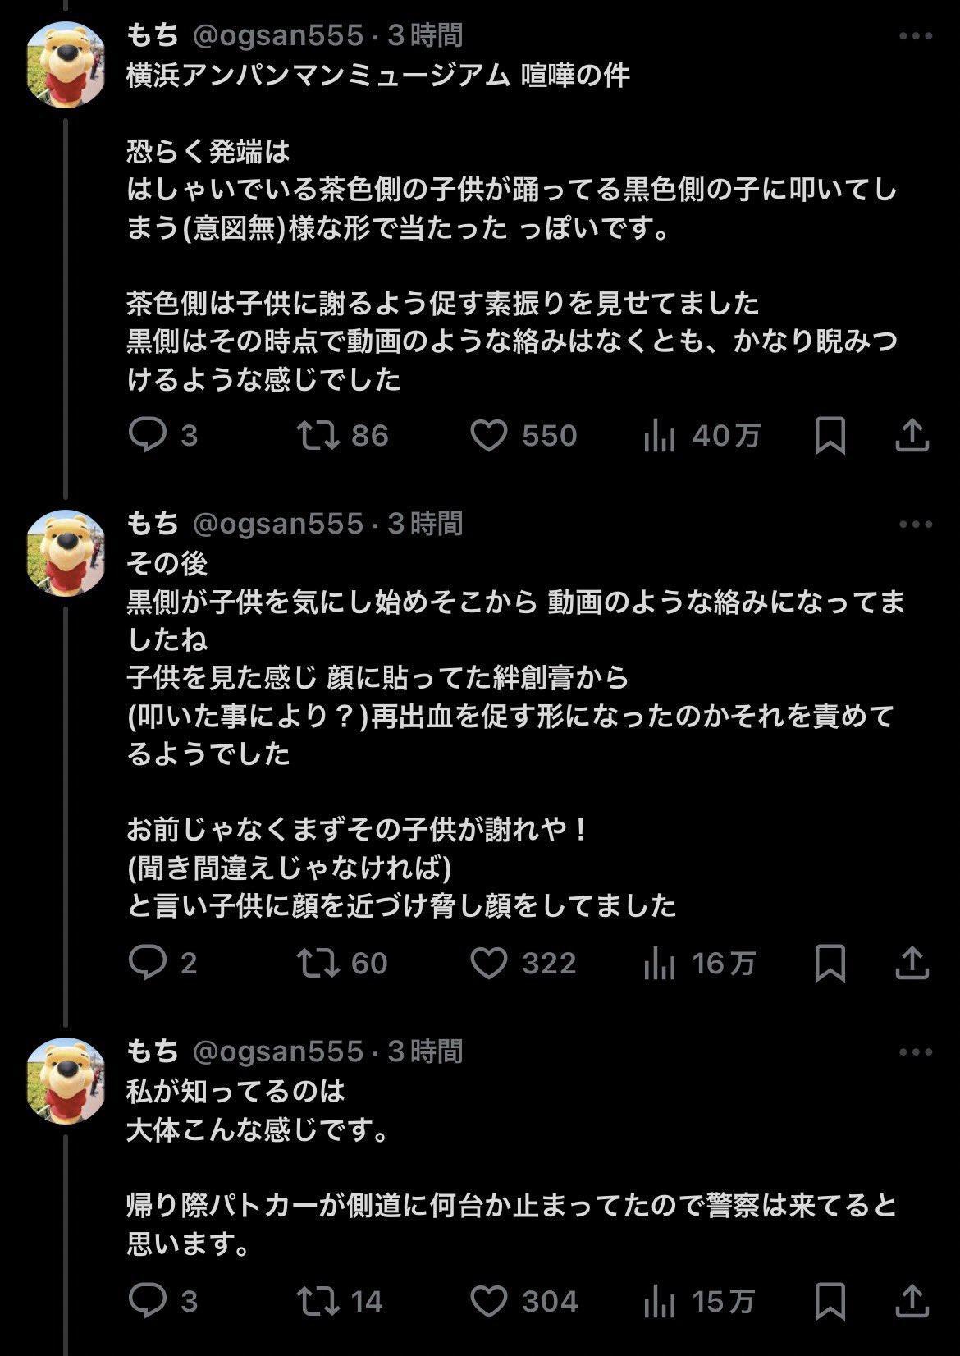Like the second tweet with 322 likes
The image size is (960, 1356).
489,963
